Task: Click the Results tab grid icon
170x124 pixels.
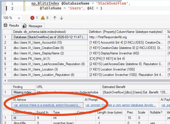Action: [x=5, y=25]
